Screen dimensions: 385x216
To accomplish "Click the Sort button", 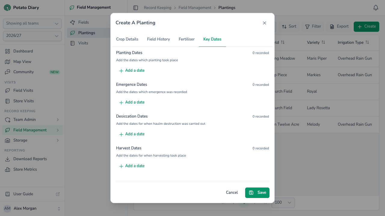I will 289,26.
